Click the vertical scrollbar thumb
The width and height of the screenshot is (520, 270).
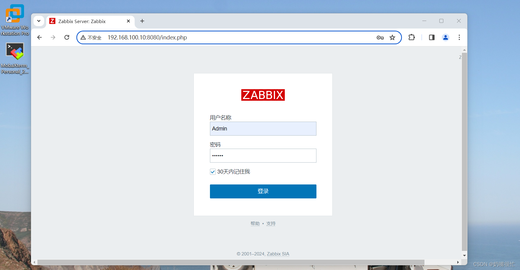click(x=464, y=152)
